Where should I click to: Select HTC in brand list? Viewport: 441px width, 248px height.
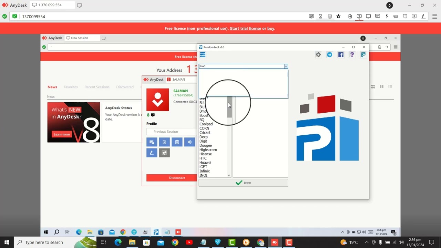pyautogui.click(x=203, y=158)
